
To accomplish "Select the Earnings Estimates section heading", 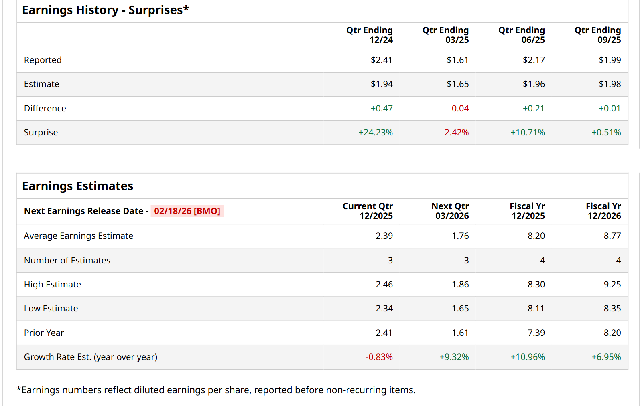I will (78, 186).
